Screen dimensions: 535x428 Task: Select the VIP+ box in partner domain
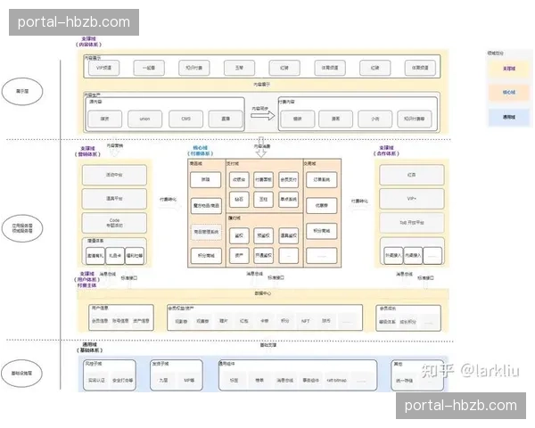(410, 197)
